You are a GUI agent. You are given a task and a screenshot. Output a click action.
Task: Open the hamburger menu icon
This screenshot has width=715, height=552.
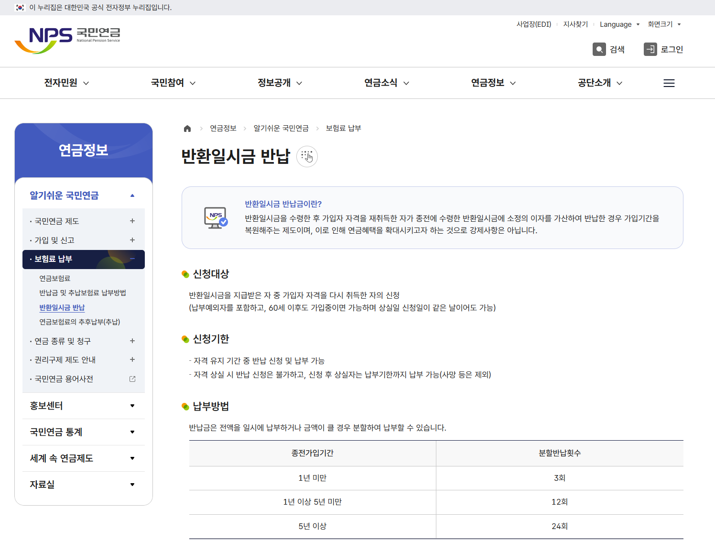click(669, 83)
